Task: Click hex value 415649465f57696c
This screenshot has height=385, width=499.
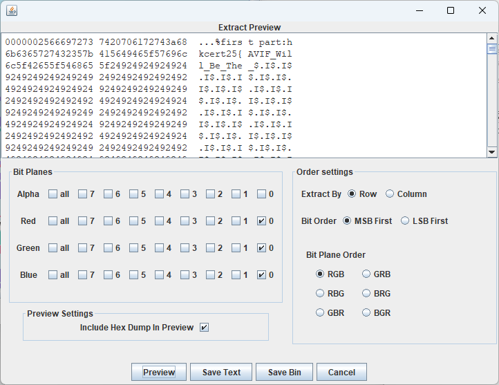Action: [x=143, y=54]
